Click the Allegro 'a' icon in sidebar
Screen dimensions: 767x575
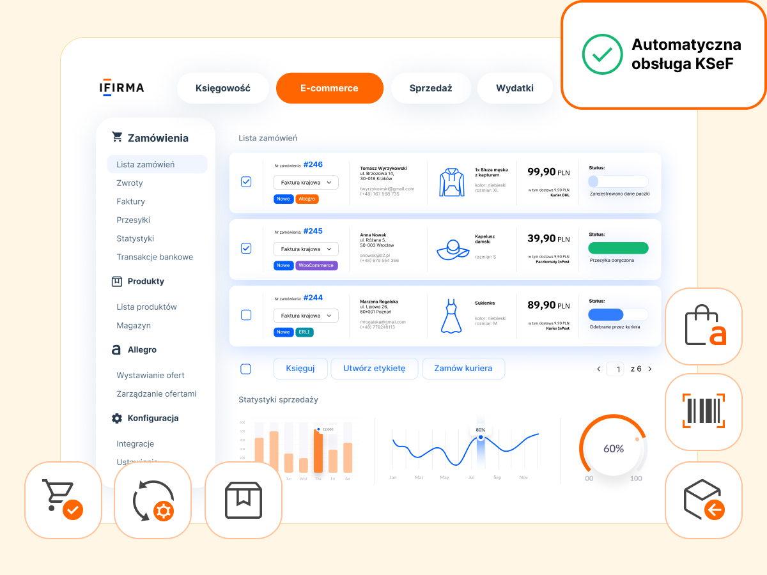coord(117,349)
